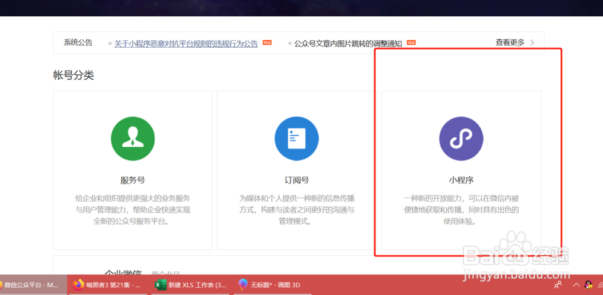Click the QQ penguin tray icon
The height and width of the screenshot is (295, 603).
click(x=589, y=285)
